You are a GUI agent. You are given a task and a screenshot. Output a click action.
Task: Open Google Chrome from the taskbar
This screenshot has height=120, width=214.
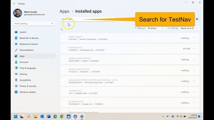[x=62, y=116]
